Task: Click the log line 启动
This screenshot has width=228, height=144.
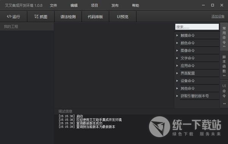Action: click(x=79, y=116)
